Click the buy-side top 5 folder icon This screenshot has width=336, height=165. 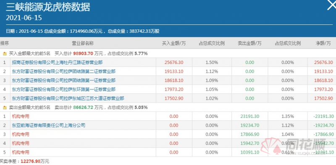pos(5,54)
